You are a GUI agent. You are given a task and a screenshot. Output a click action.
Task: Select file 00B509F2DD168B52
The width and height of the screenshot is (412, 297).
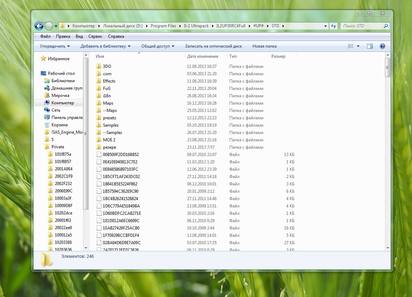click(x=121, y=155)
